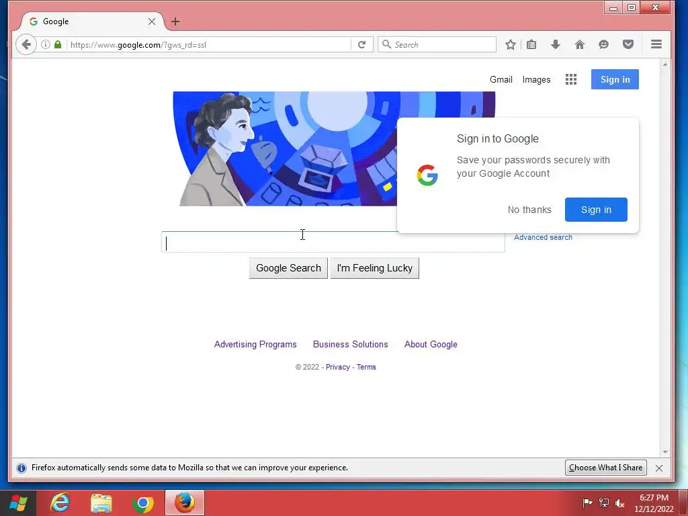
Task: Open the Firefox hamburger menu
Action: click(x=656, y=44)
